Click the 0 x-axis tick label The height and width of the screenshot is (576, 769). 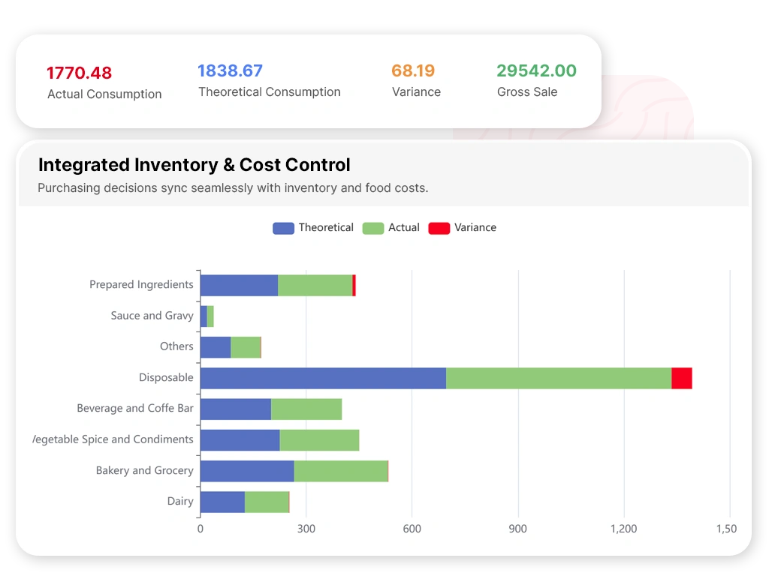(x=200, y=529)
